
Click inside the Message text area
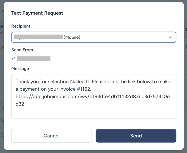click(x=94, y=108)
